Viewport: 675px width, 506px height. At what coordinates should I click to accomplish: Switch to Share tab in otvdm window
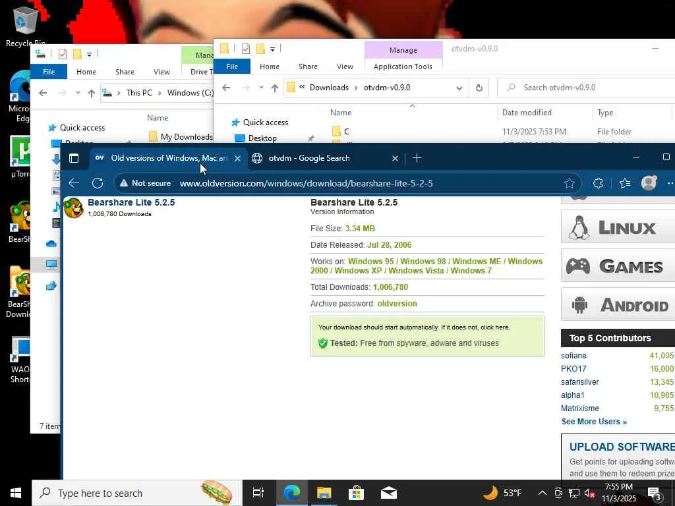308,67
